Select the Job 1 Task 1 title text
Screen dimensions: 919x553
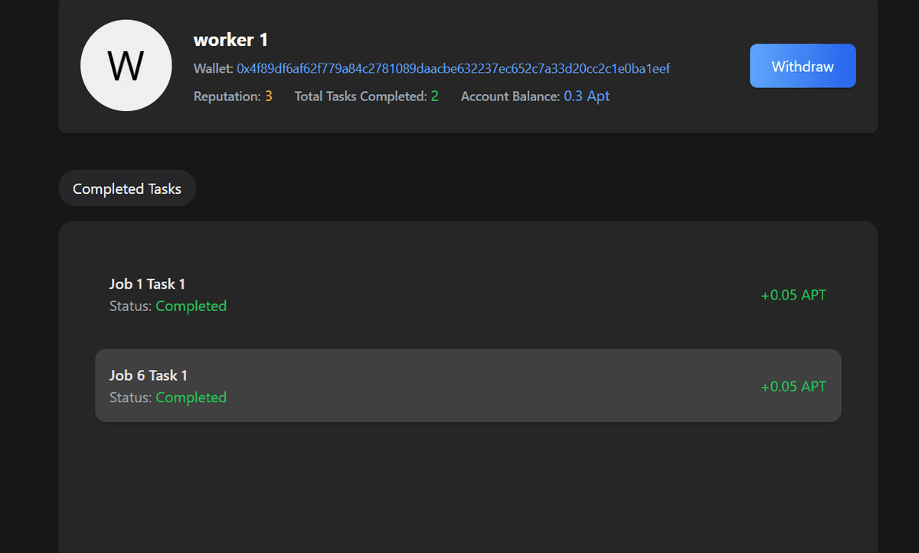[147, 283]
